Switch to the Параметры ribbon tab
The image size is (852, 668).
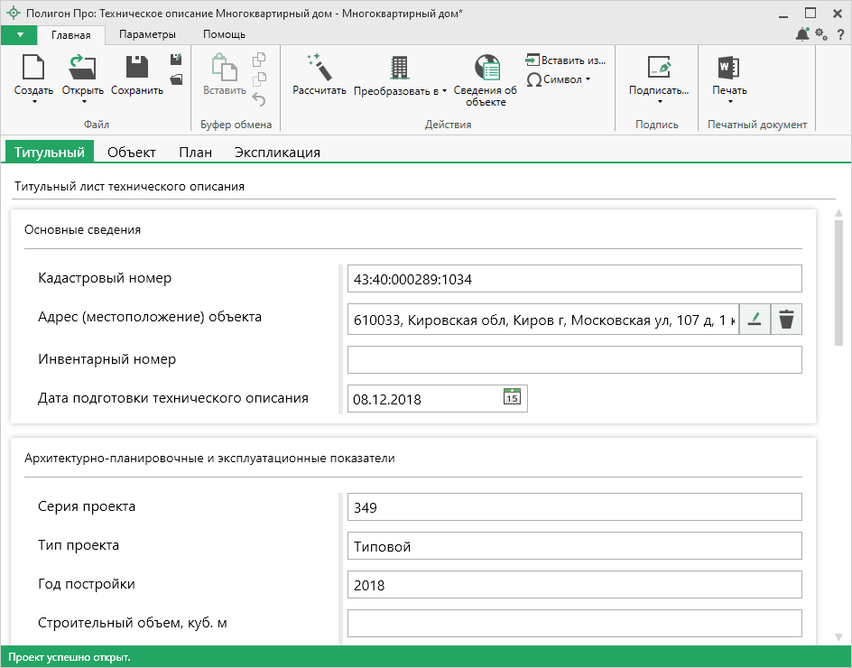click(x=147, y=34)
